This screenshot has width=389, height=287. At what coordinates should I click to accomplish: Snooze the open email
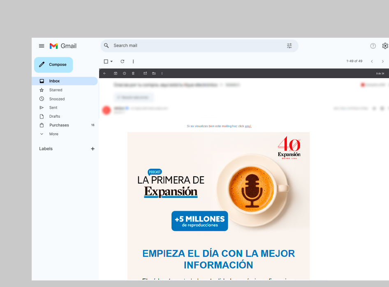coord(124,73)
